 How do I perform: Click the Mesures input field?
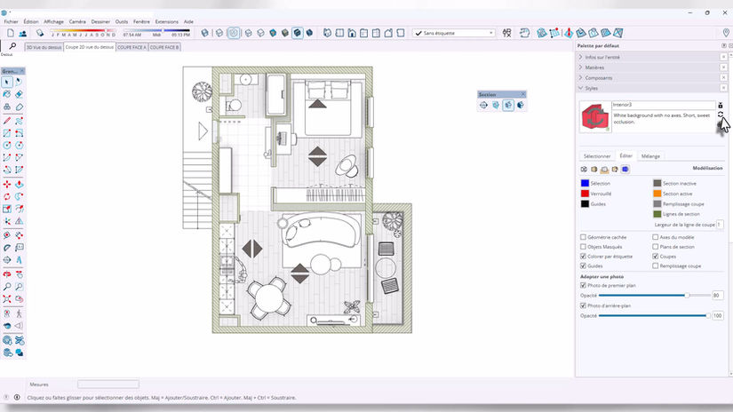click(x=108, y=384)
